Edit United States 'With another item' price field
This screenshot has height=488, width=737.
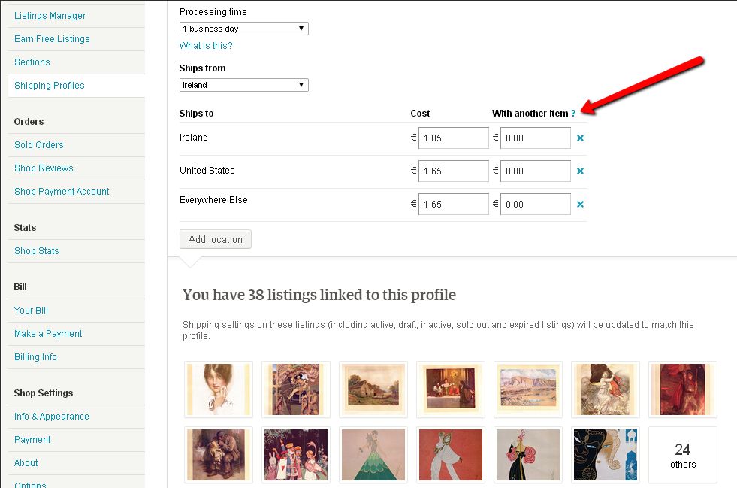point(536,171)
